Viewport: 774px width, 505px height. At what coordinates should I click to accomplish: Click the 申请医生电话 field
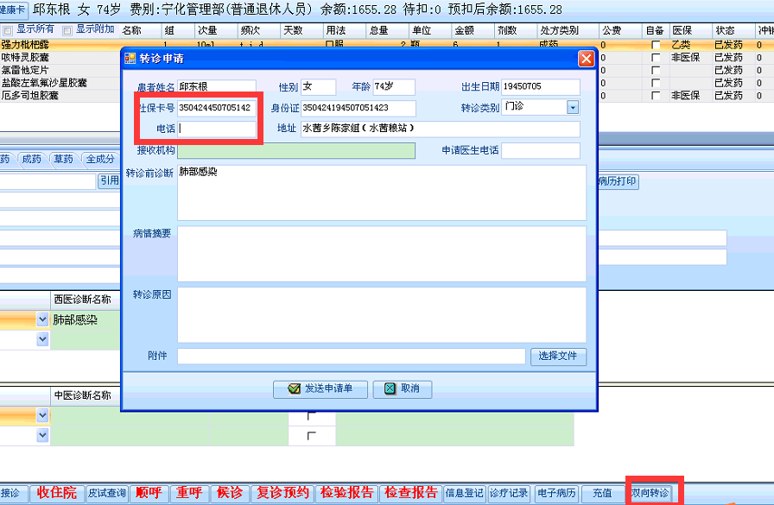(x=541, y=150)
